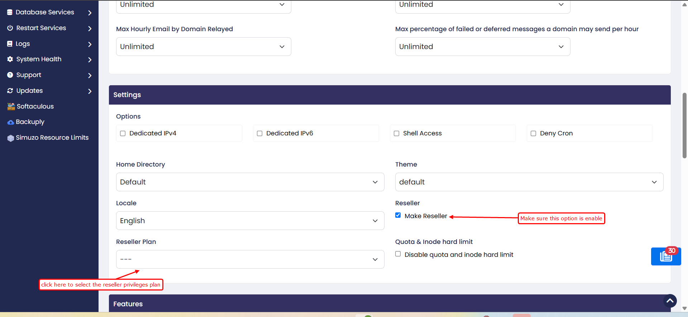This screenshot has width=688, height=317.
Task: Open the Home Directory dropdown
Action: [250, 182]
